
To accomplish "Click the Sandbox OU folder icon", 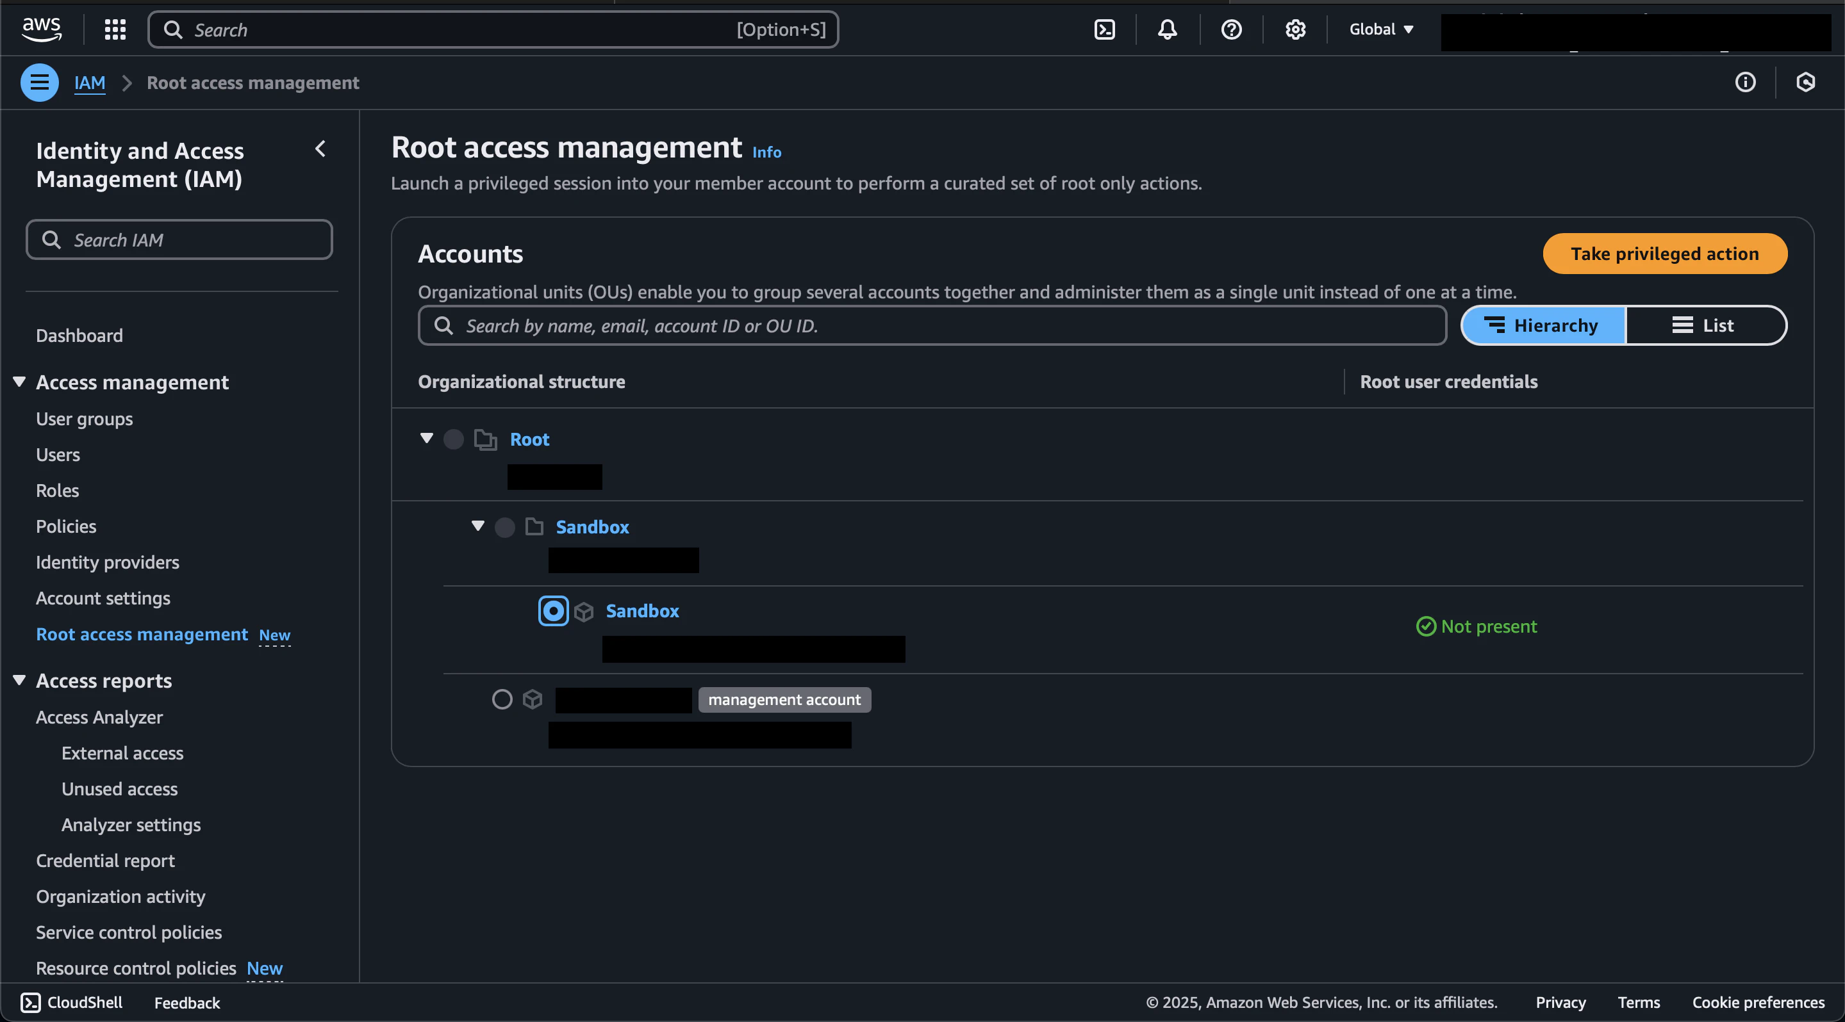I will [534, 527].
